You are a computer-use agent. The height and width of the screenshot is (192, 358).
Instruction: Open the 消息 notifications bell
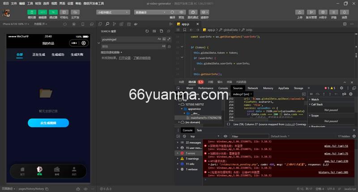click(344, 12)
